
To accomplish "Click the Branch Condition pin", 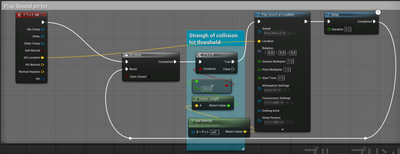I will coord(200,69).
